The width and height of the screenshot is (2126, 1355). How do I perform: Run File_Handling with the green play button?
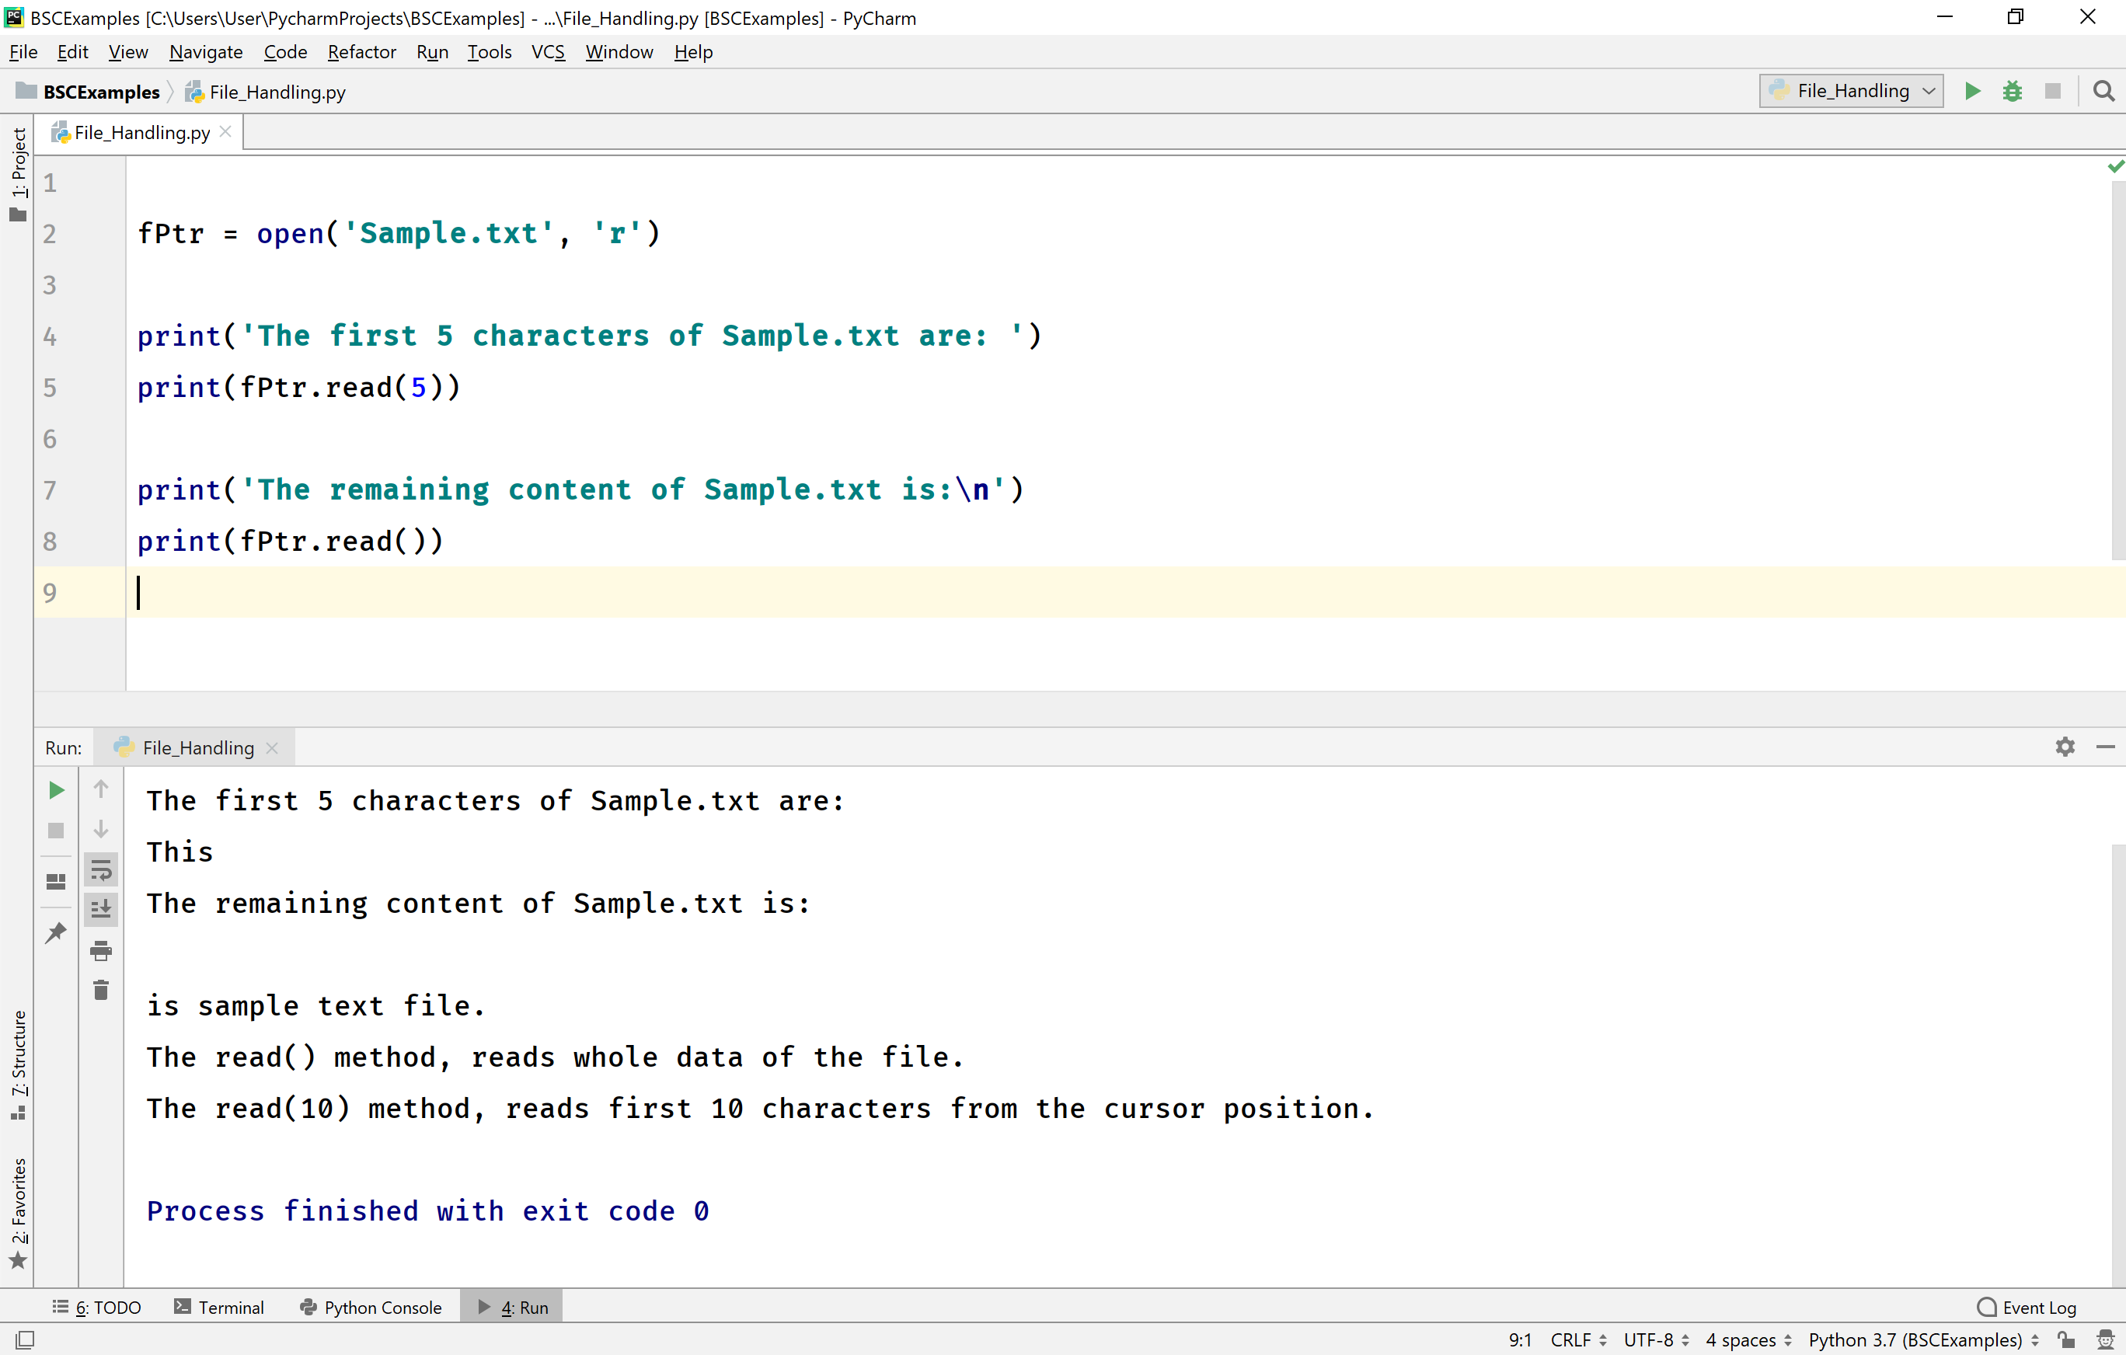(1972, 90)
